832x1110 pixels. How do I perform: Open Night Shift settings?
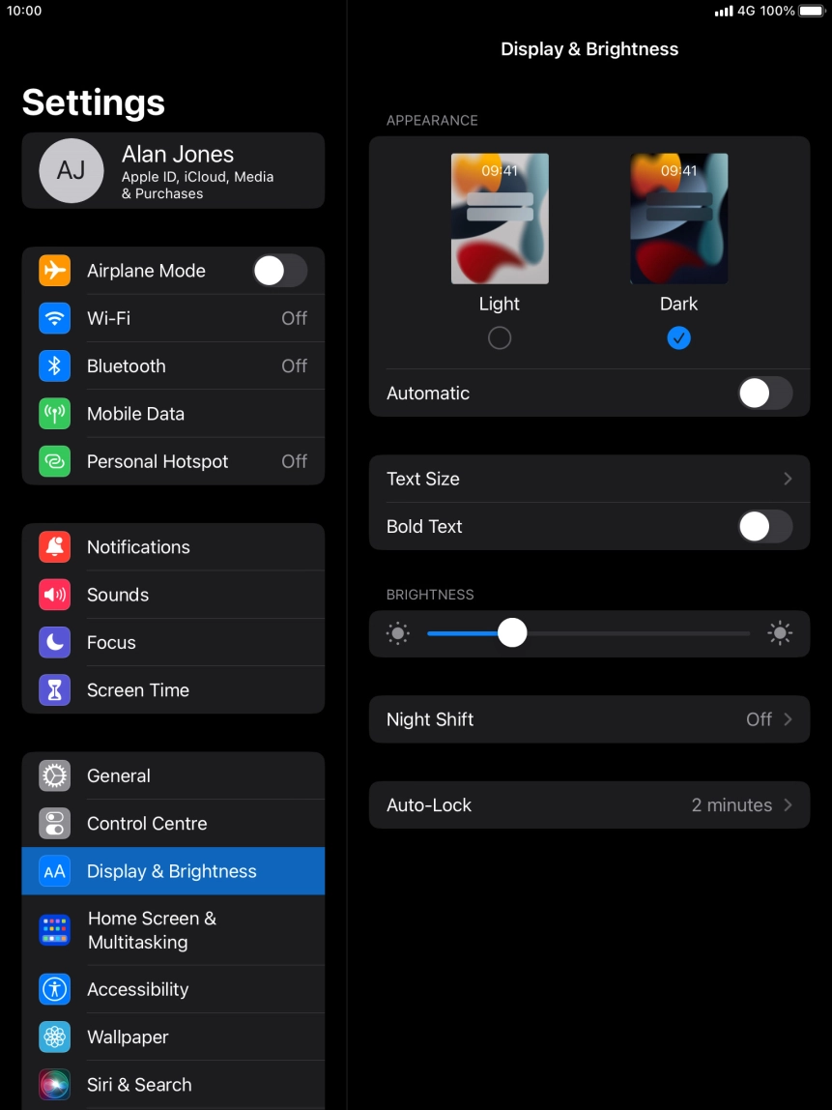[589, 719]
